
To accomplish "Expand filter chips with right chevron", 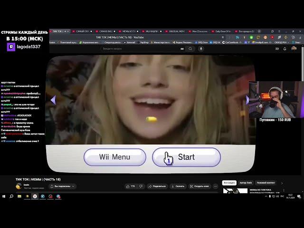I will [282, 183].
